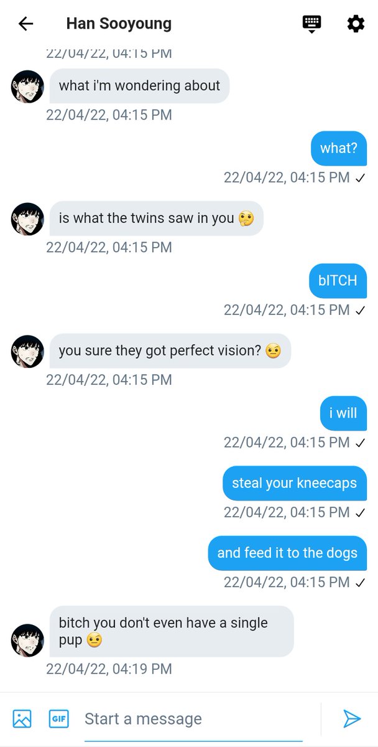Tap the back arrow icon
The height and width of the screenshot is (747, 378).
[25, 24]
